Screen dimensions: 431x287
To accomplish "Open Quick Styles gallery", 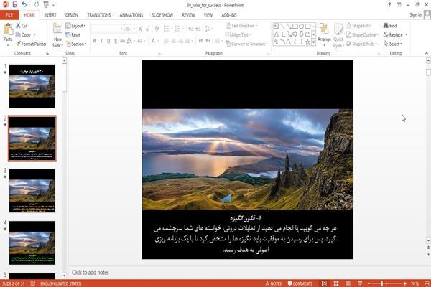I will click(x=338, y=36).
